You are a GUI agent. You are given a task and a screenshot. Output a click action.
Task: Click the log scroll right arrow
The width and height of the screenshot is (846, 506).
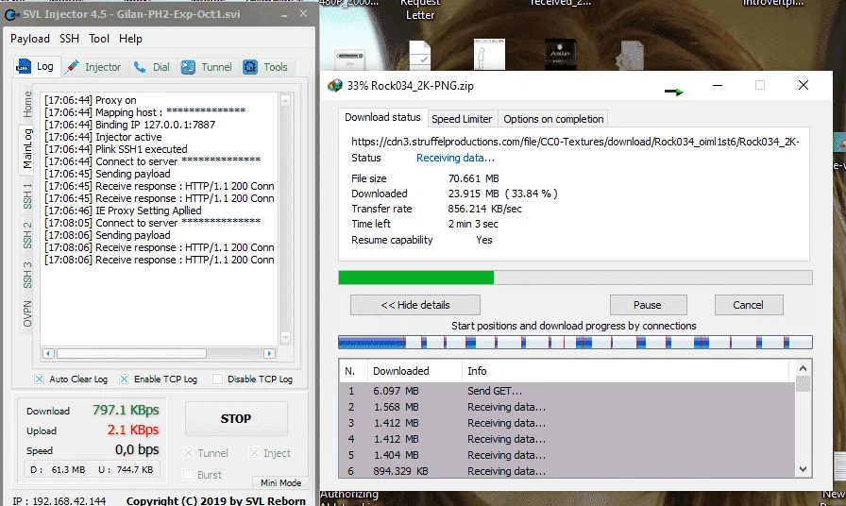point(269,353)
